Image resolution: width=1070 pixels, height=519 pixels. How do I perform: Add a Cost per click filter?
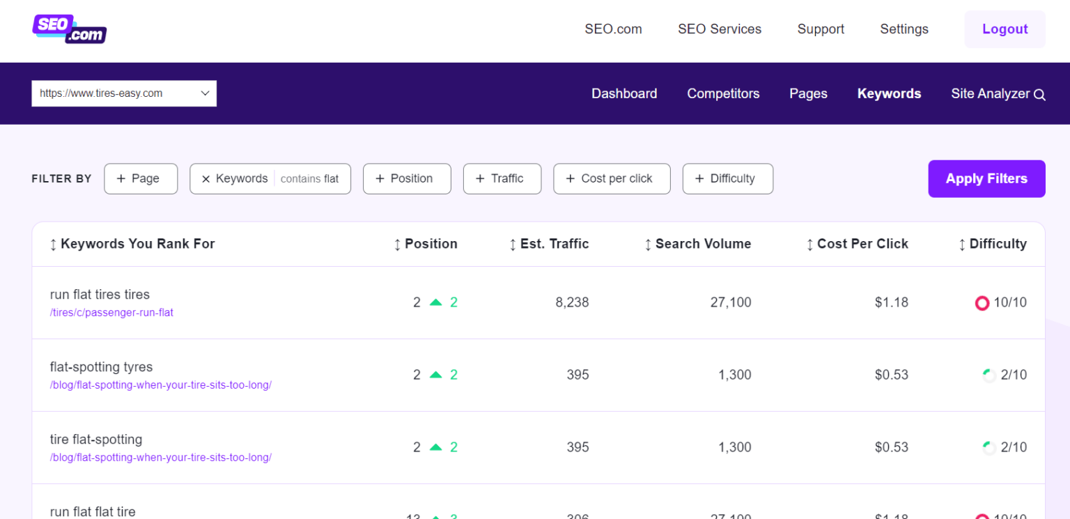[x=612, y=178]
